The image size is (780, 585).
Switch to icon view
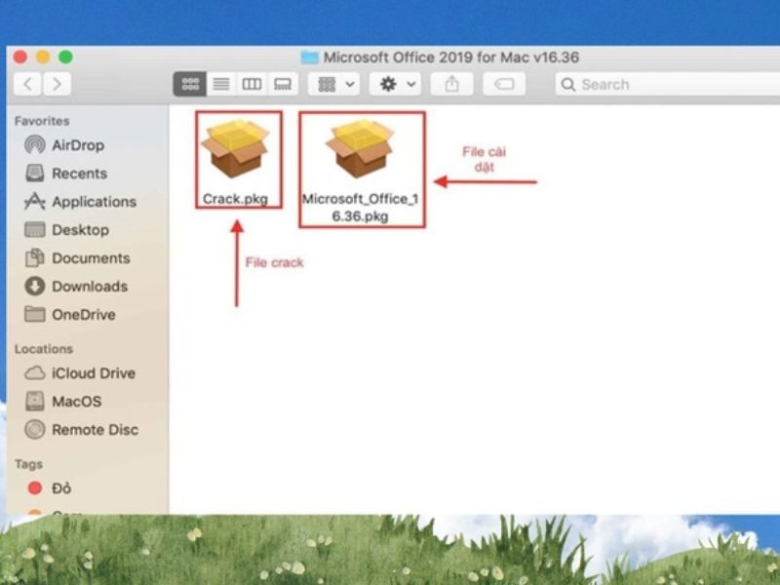click(189, 84)
